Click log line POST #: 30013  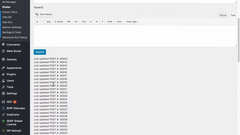[50, 62]
